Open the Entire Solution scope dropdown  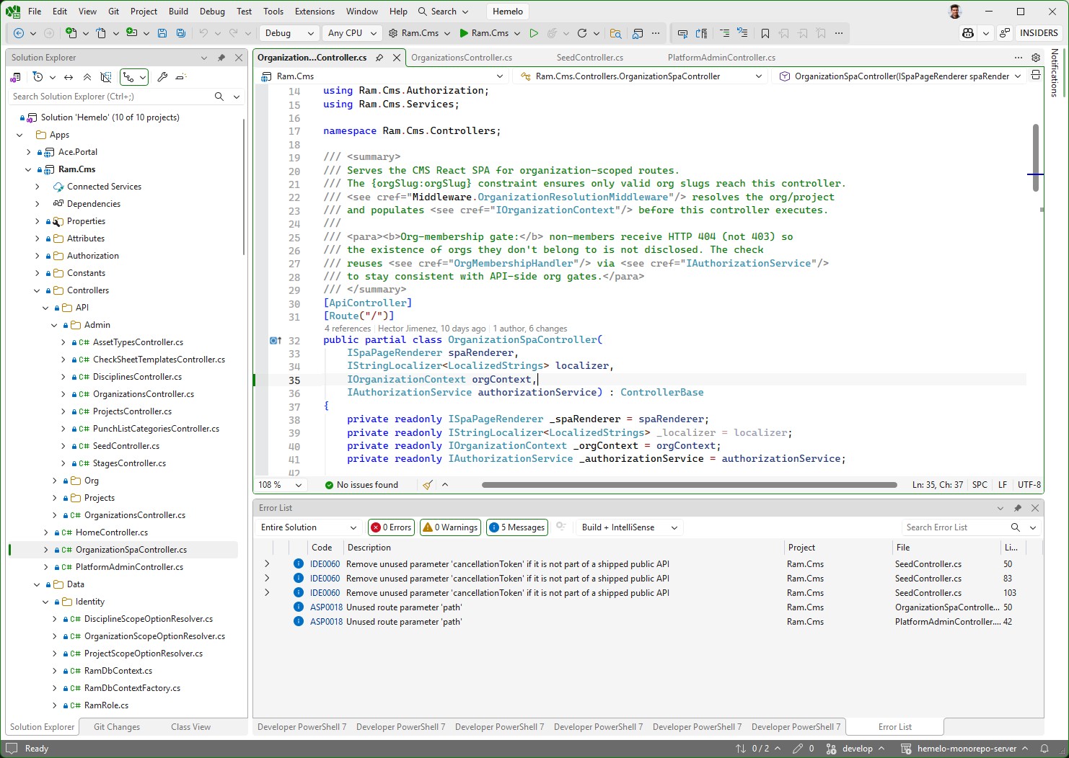click(308, 527)
